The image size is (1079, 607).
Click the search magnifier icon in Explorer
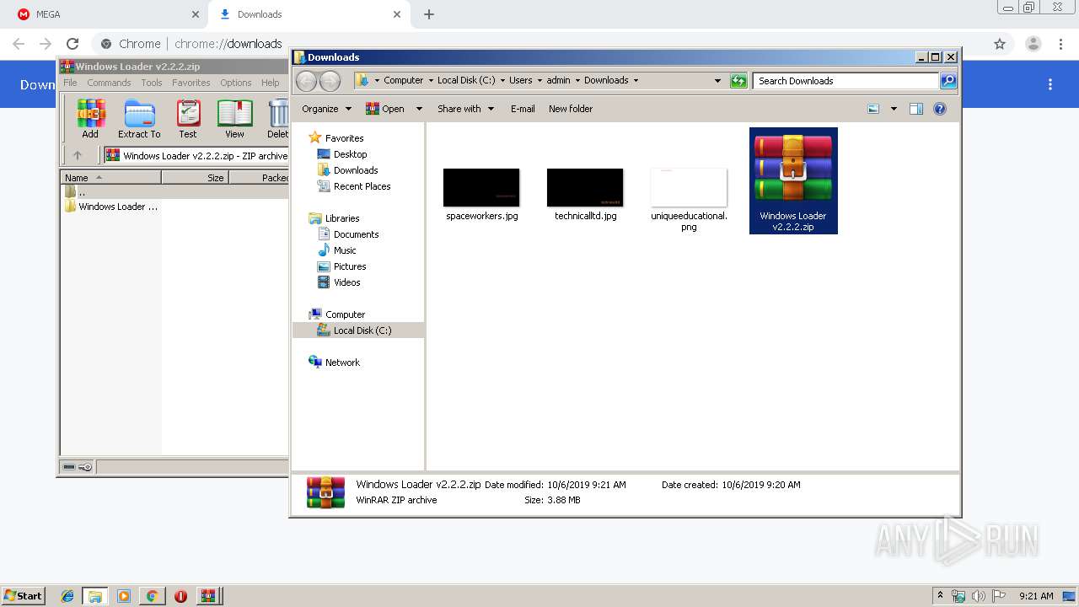948,81
